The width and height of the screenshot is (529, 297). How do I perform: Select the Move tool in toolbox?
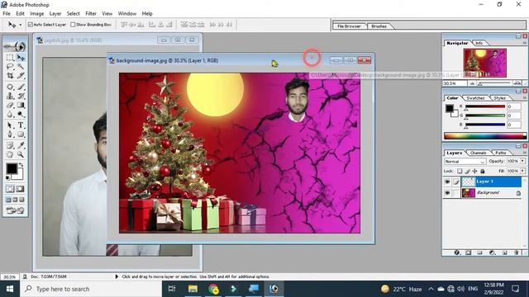pyautogui.click(x=21, y=58)
